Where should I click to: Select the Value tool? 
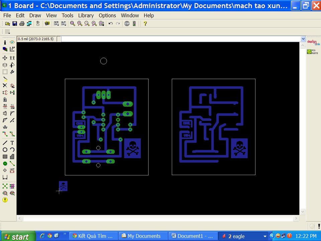click(12, 106)
